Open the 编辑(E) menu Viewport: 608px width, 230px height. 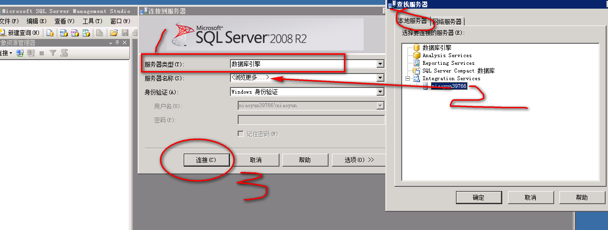tap(37, 21)
